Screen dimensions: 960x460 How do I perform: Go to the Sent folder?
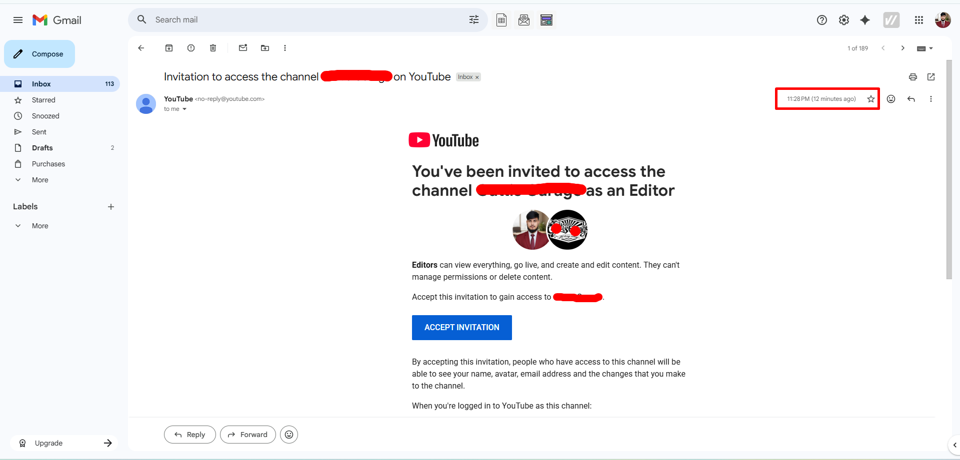tap(39, 132)
